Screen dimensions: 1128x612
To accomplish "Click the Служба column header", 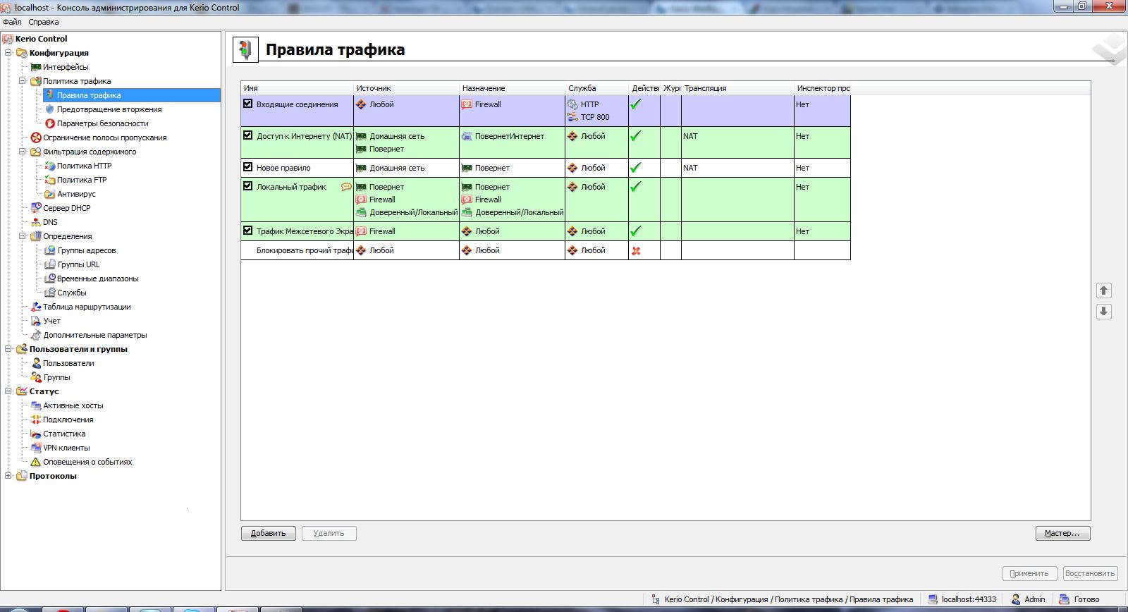I will click(x=596, y=88).
